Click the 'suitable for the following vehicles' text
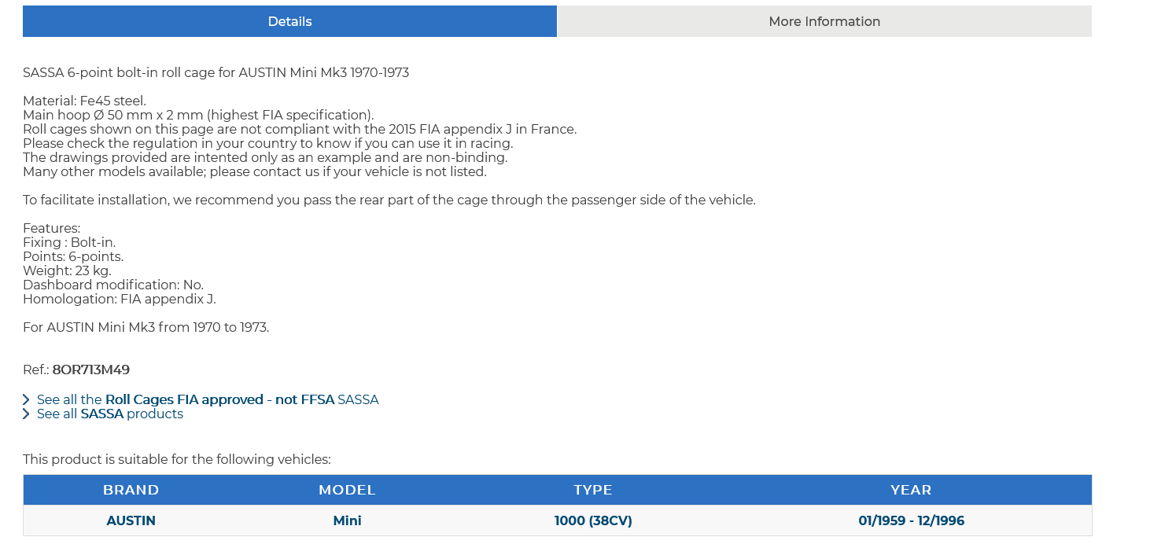1150x559 pixels. [x=177, y=459]
